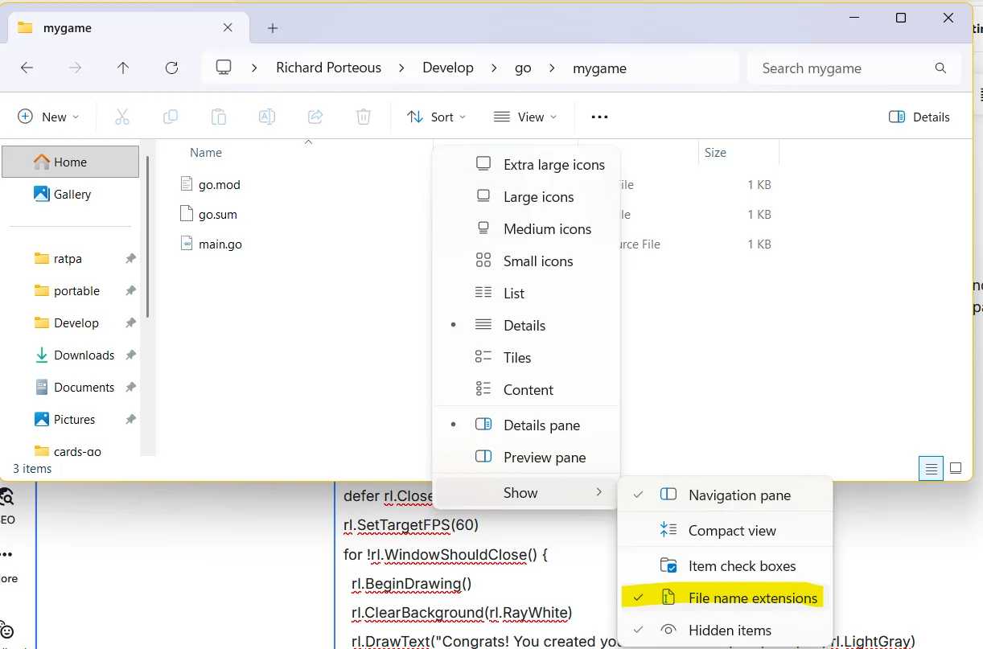The height and width of the screenshot is (649, 983).
Task: Select Large icons from the View menu
Action: [537, 196]
